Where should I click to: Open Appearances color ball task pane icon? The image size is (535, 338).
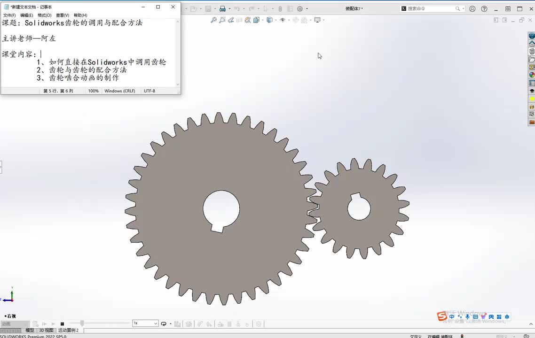(532, 75)
